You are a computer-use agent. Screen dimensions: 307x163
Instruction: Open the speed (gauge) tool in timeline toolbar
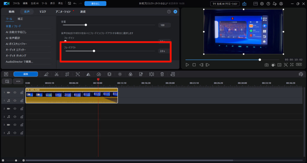click(x=99, y=74)
